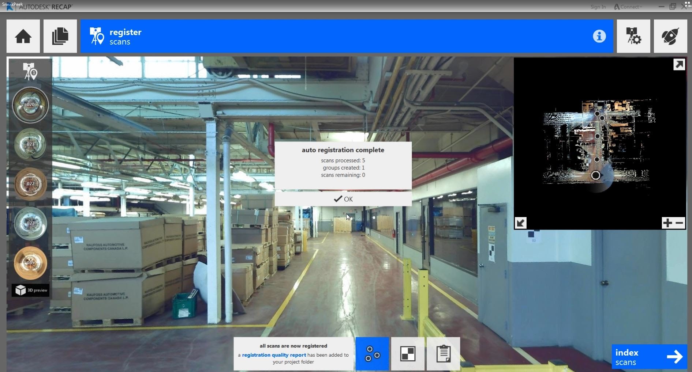Image resolution: width=692 pixels, height=372 pixels.
Task: Click the register scans pin icon
Action: pos(97,36)
